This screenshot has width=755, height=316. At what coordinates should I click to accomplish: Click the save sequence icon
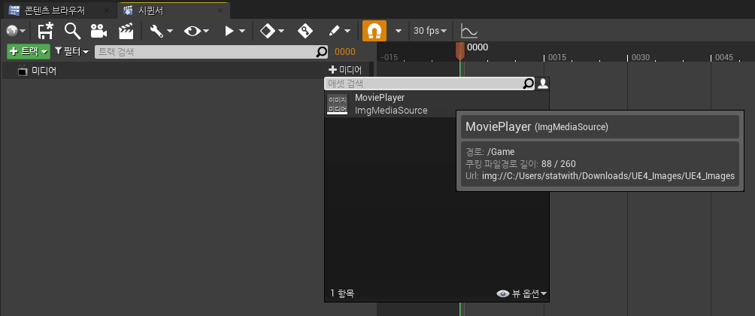[46, 31]
